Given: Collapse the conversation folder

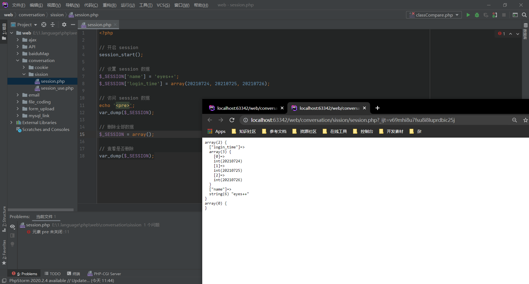Looking at the screenshot, I should coord(18,60).
